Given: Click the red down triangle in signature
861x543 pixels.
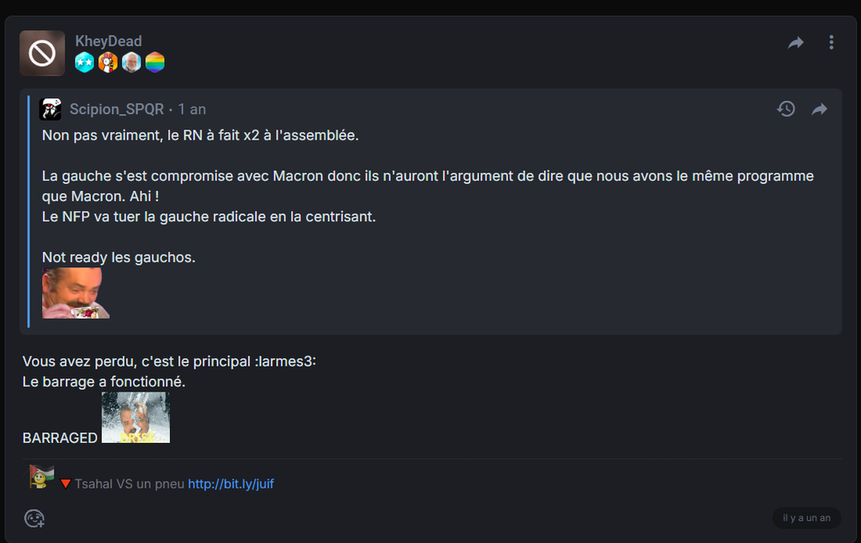Looking at the screenshot, I should 66,483.
